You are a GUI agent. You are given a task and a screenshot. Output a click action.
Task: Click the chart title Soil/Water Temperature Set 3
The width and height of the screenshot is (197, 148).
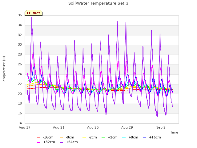pos(98,3)
